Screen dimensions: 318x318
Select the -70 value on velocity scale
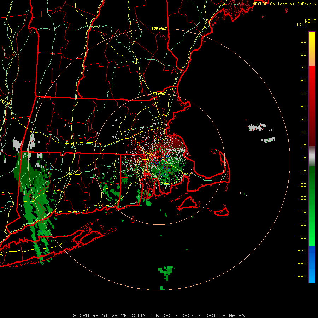click(x=302, y=250)
